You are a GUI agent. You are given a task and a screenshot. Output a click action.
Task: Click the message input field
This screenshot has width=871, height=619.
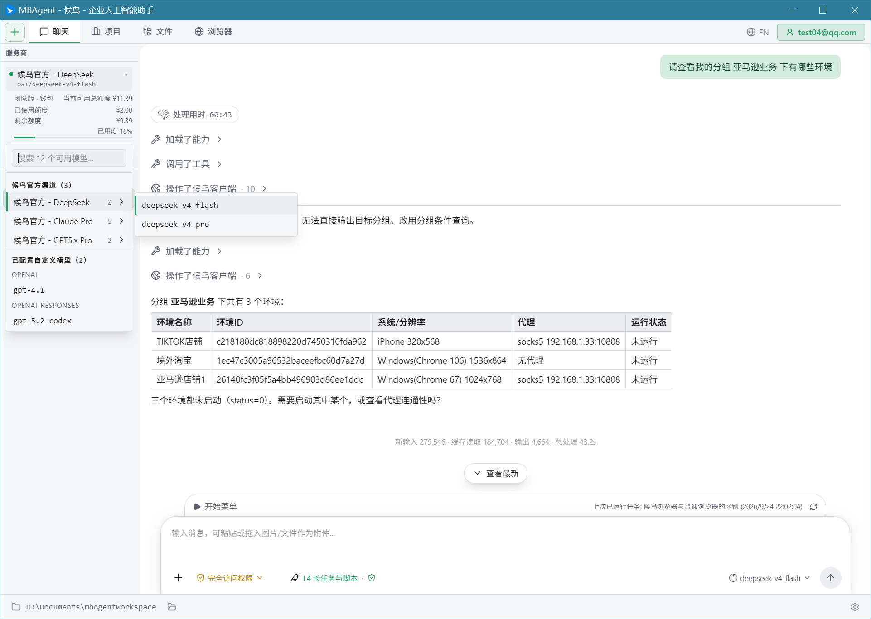[x=505, y=533]
